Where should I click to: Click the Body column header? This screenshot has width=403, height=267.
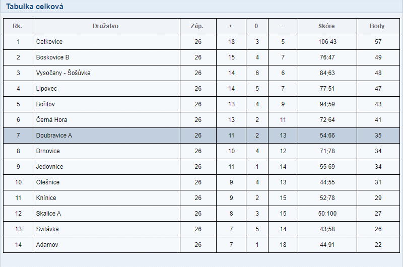pyautogui.click(x=377, y=26)
